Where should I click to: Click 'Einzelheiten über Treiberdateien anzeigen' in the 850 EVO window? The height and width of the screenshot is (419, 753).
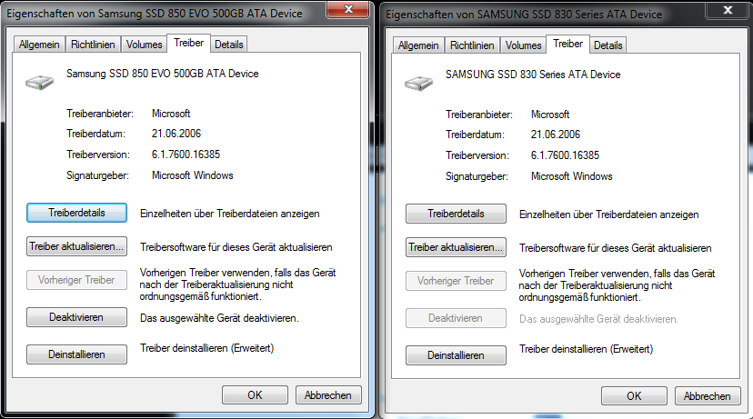pyautogui.click(x=229, y=214)
